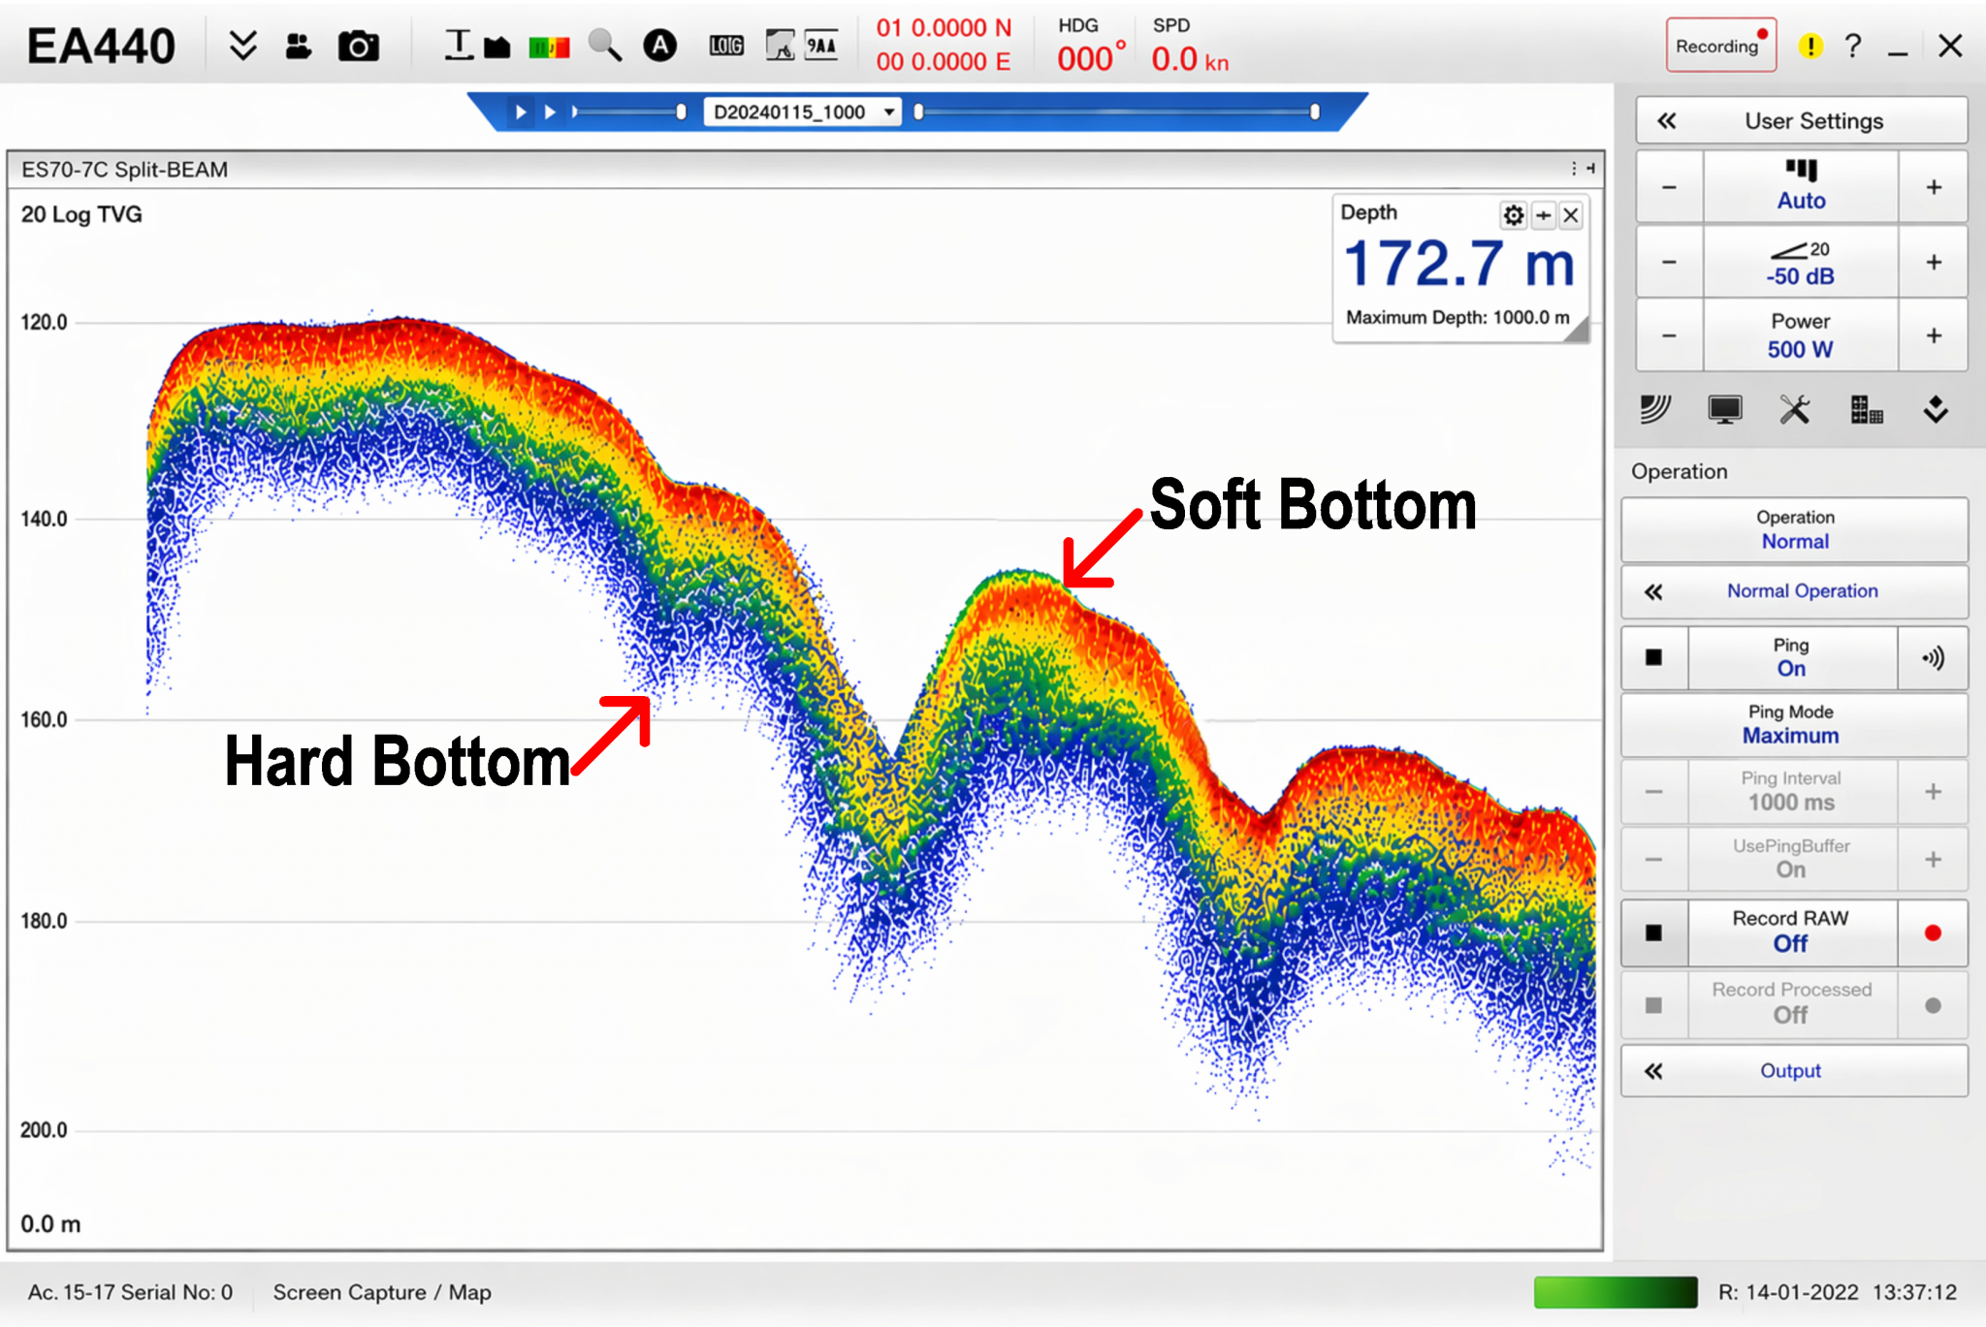Select the magnifier zoom tool
Viewport: 1986px width, 1327px height.
(x=605, y=46)
